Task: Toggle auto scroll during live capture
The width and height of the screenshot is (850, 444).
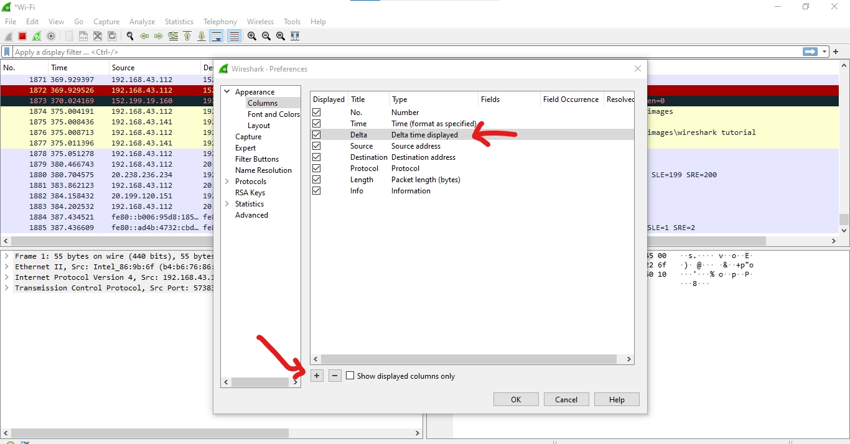Action: coord(217,36)
